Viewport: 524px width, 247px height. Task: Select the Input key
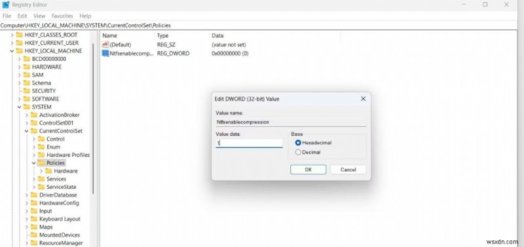(x=45, y=210)
